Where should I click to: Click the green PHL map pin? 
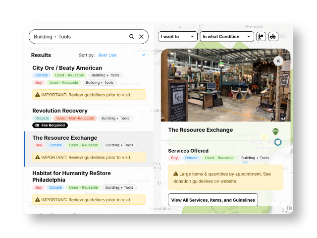(x=275, y=131)
